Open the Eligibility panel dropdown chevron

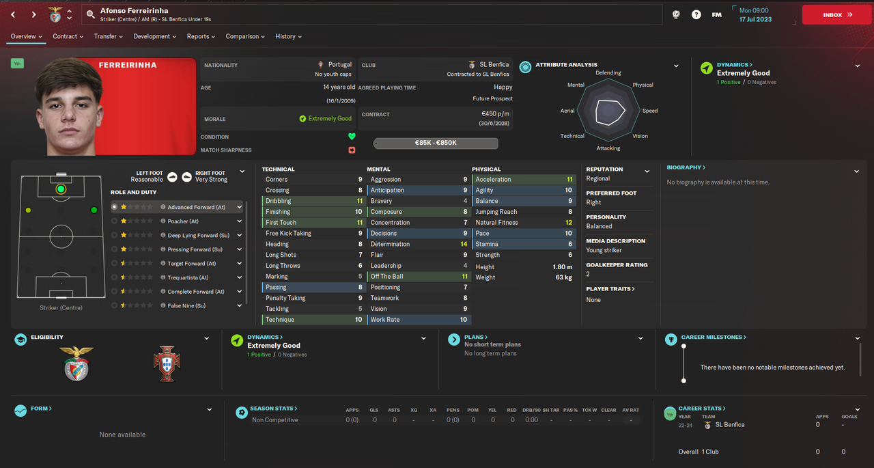pyautogui.click(x=207, y=338)
